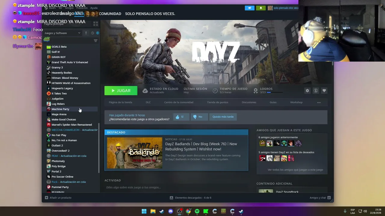Image resolution: width=385 pixels, height=216 pixels.
Task: Open the Workshop tab
Action: pos(296,102)
